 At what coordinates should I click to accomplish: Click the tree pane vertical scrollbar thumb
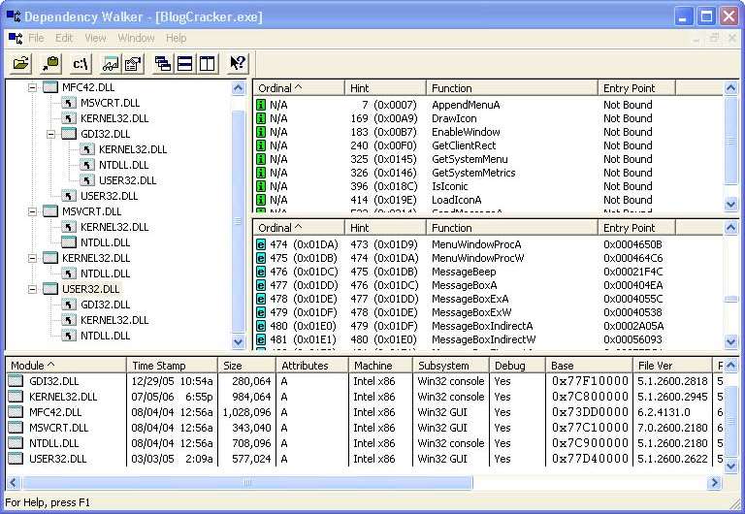pos(238,221)
